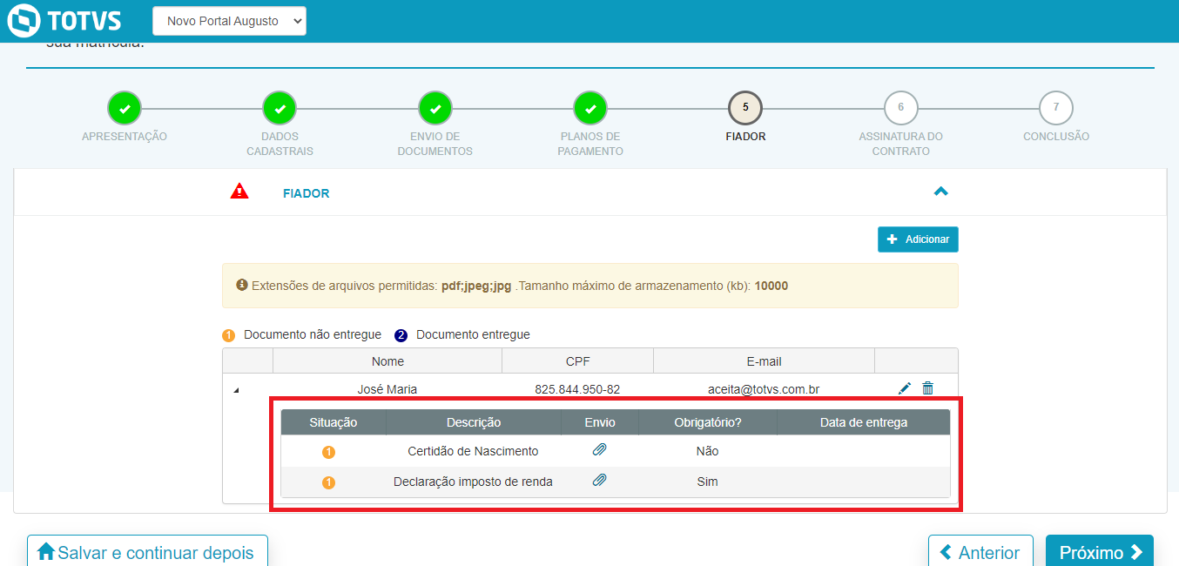The image size is (1179, 566).
Task: Click dark blue 'Documento entregue' legend badge
Action: point(401,335)
